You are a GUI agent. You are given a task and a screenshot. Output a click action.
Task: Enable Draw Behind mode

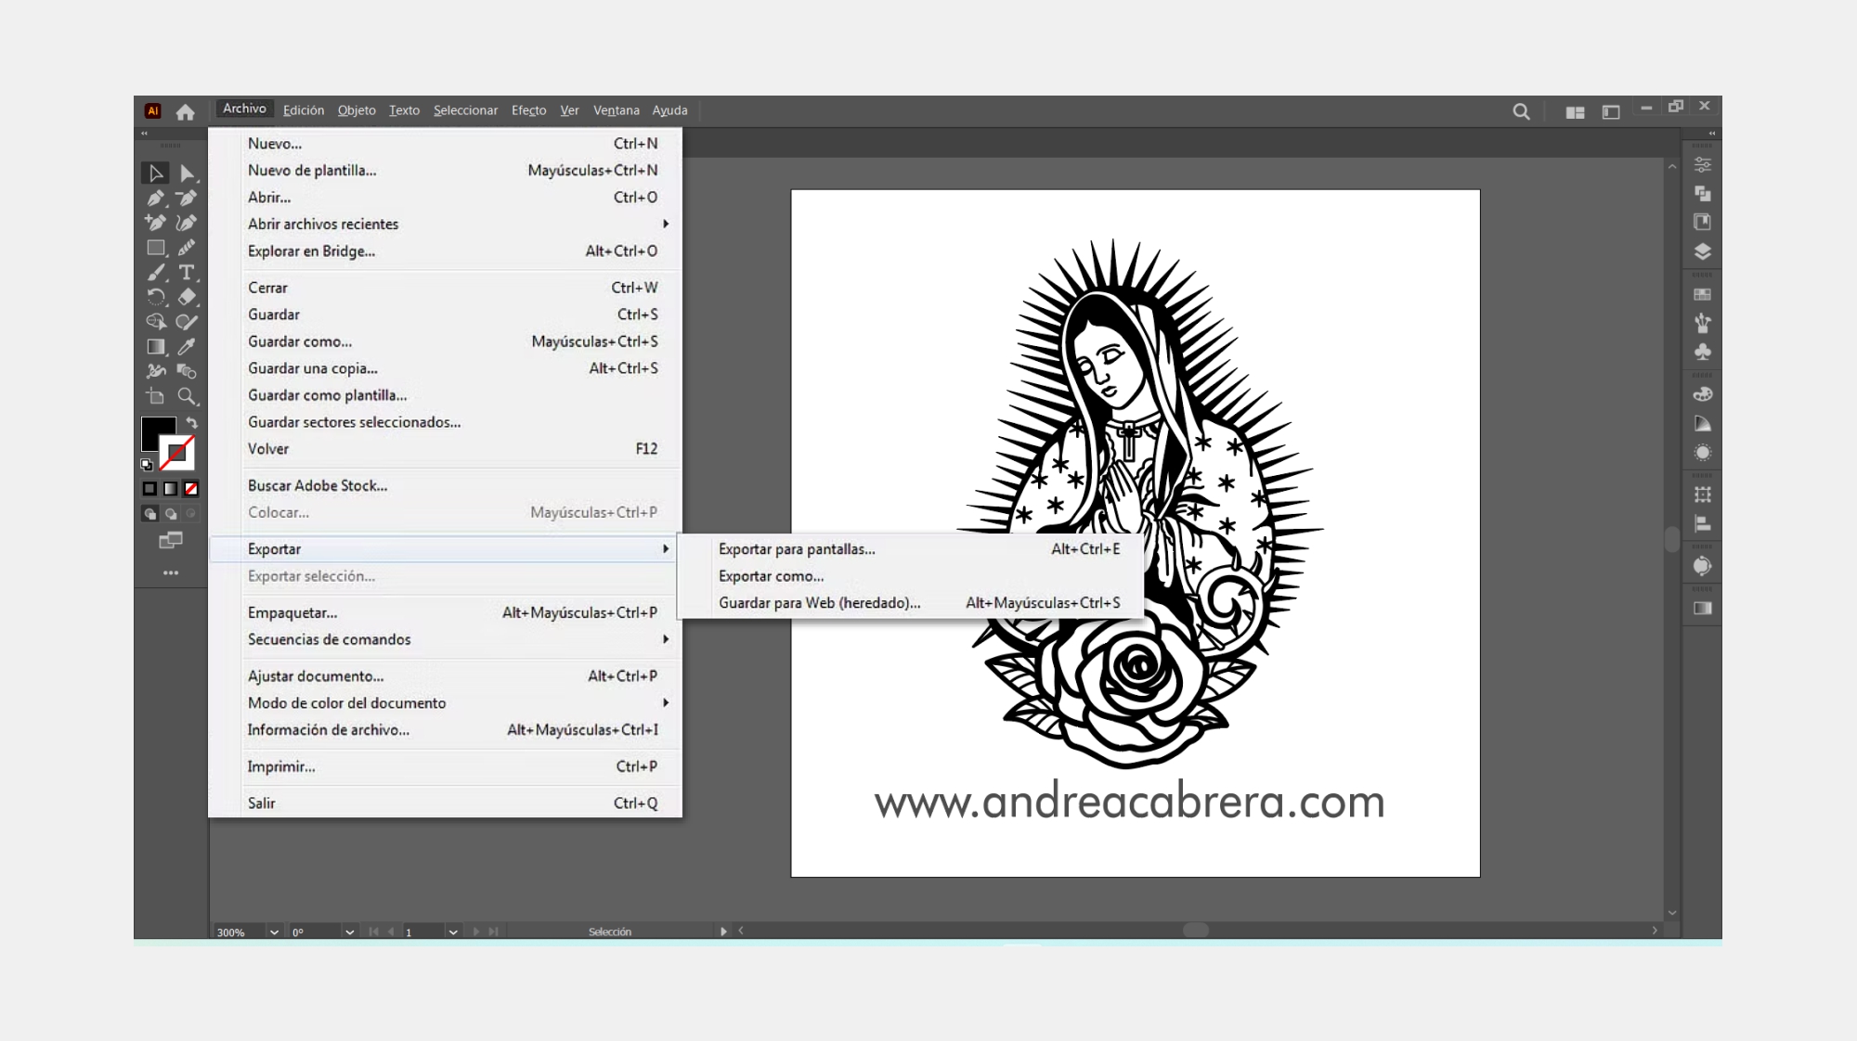point(171,514)
